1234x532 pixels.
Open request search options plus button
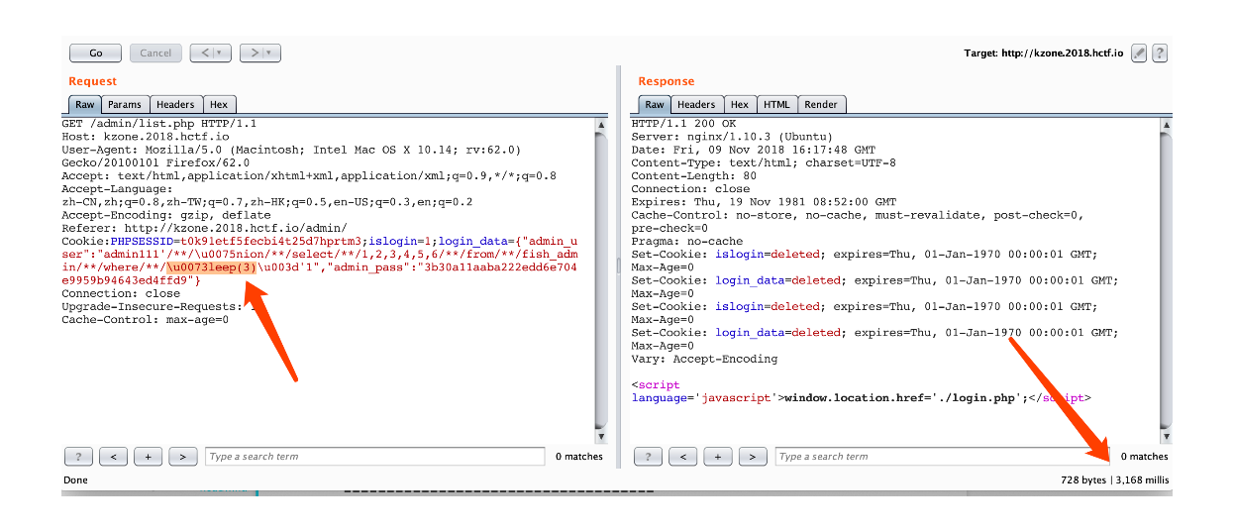149,457
